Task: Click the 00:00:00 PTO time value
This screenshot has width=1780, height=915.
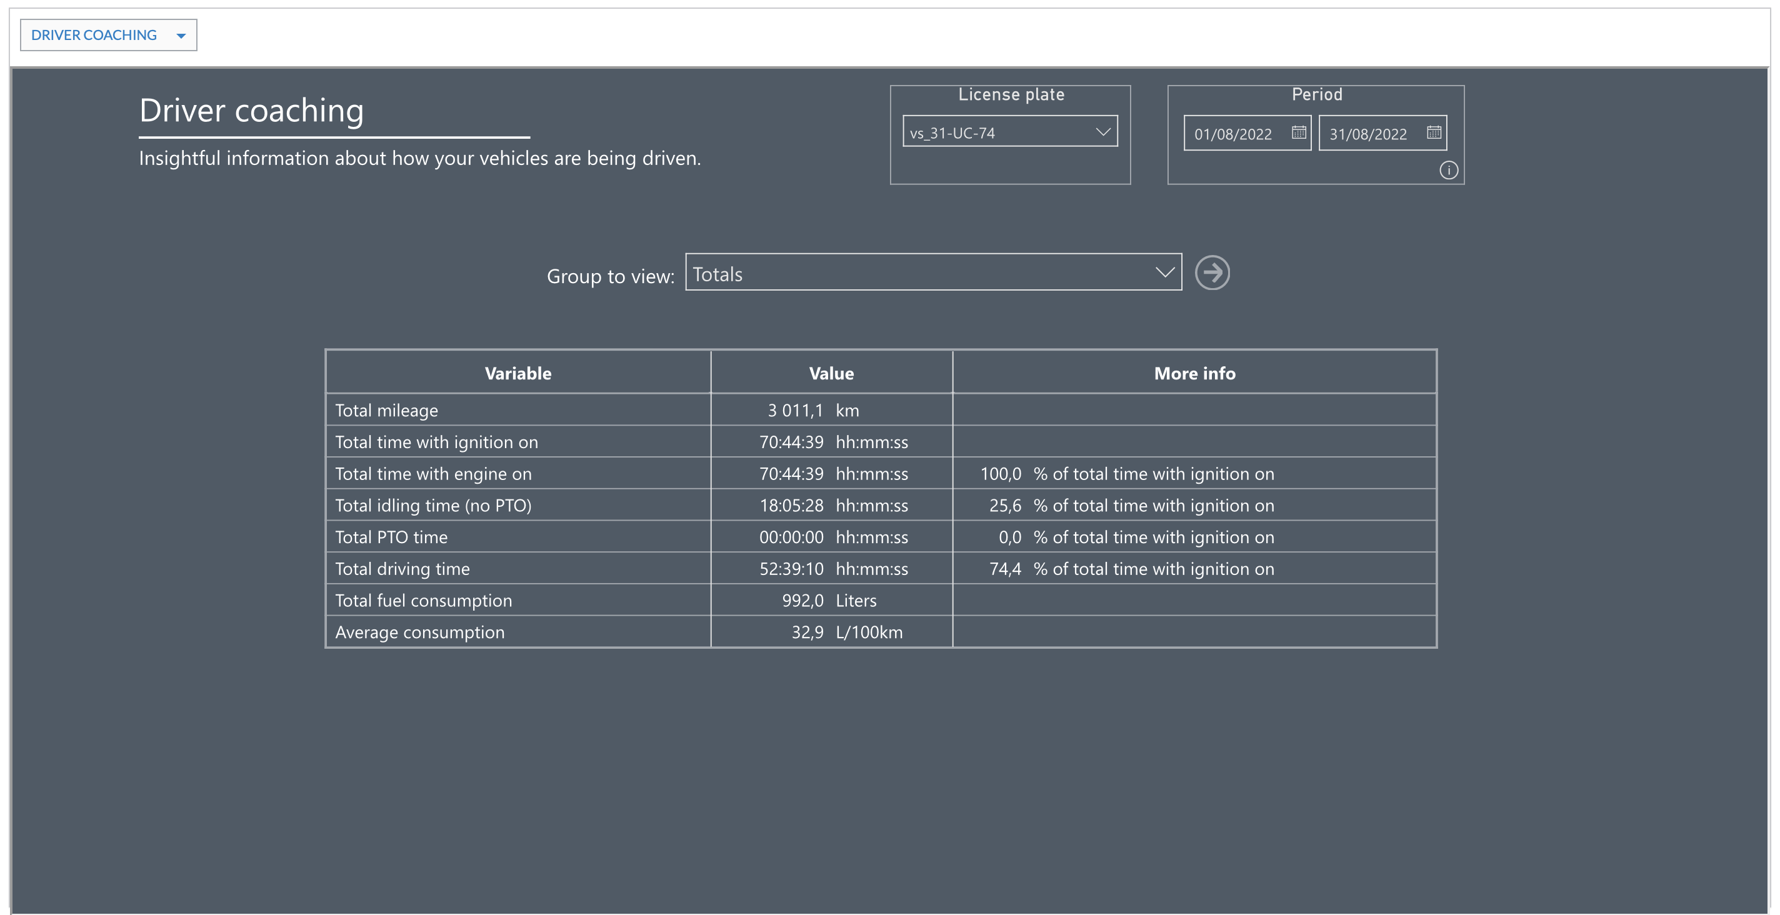Action: click(833, 537)
